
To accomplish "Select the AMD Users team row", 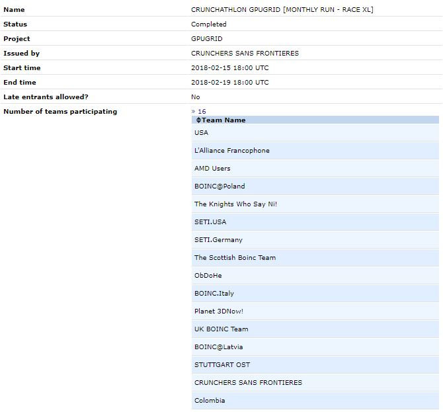I will pyautogui.click(x=315, y=168).
